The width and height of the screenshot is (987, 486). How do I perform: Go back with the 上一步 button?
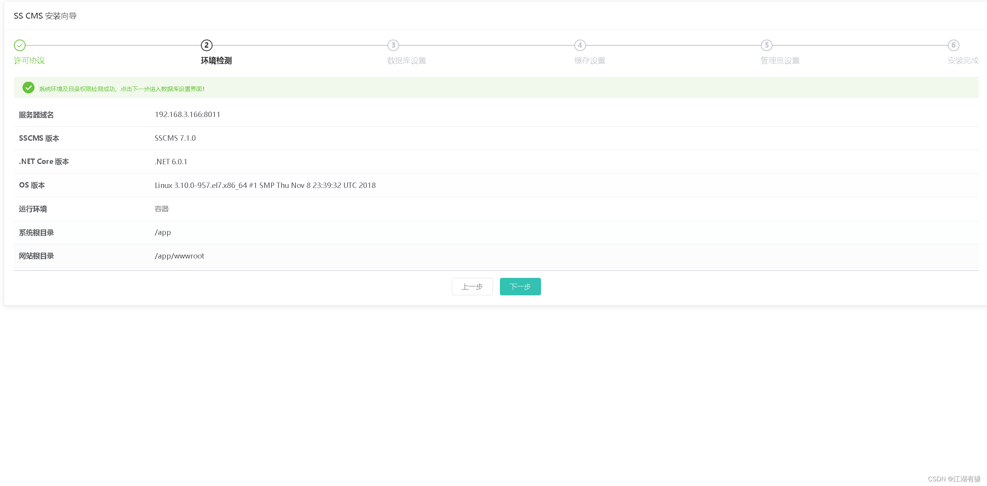[x=472, y=286]
